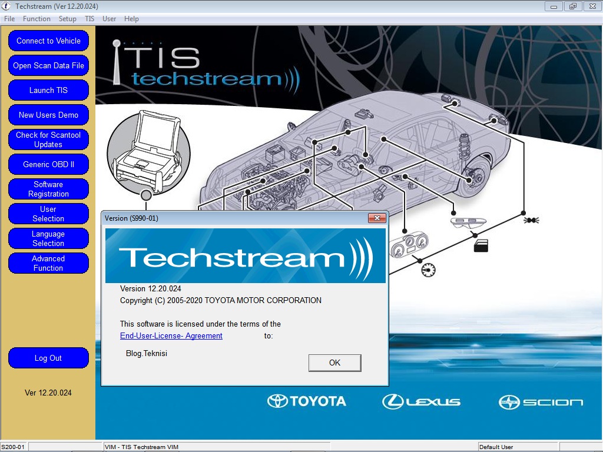Click the Ver 12.20.024 sidebar label
603x452 pixels.
coord(48,393)
